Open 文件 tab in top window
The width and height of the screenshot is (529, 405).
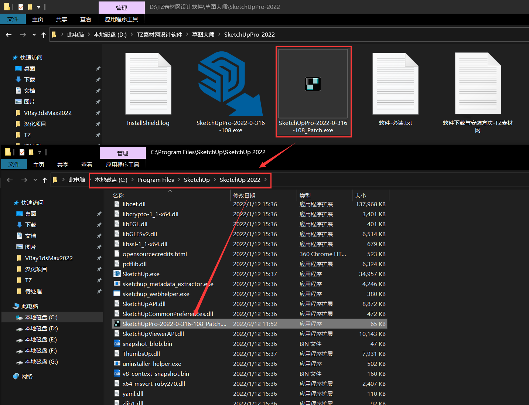(13, 19)
